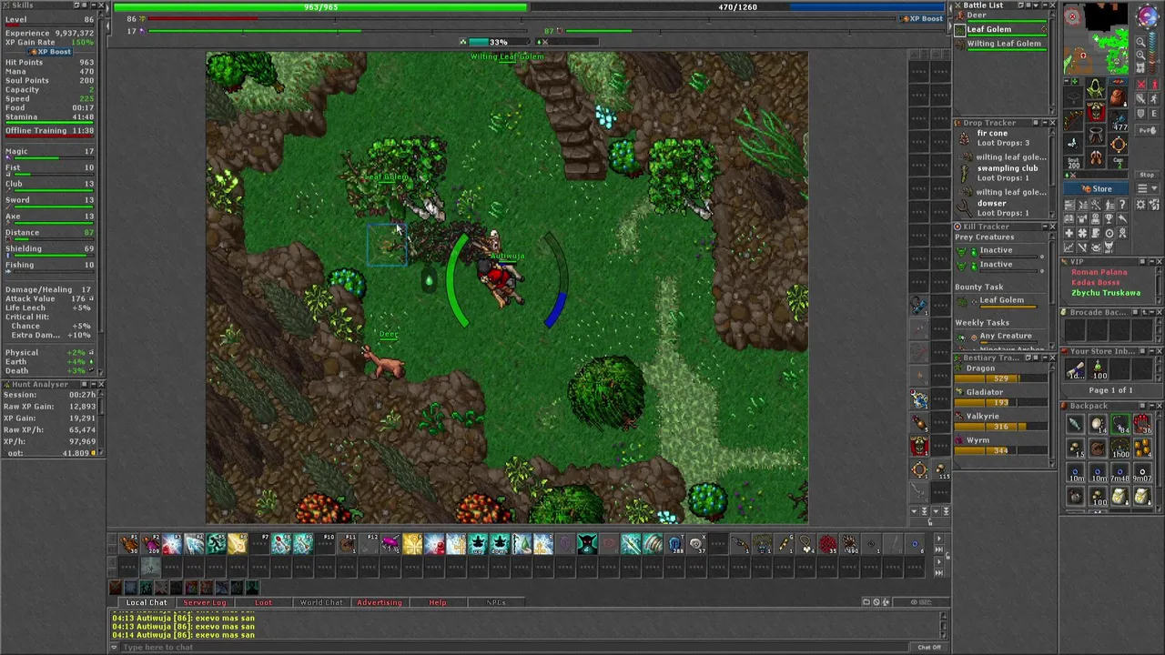Open the NPCs chat tab
Image resolution: width=1165 pixels, height=655 pixels.
[x=496, y=602]
